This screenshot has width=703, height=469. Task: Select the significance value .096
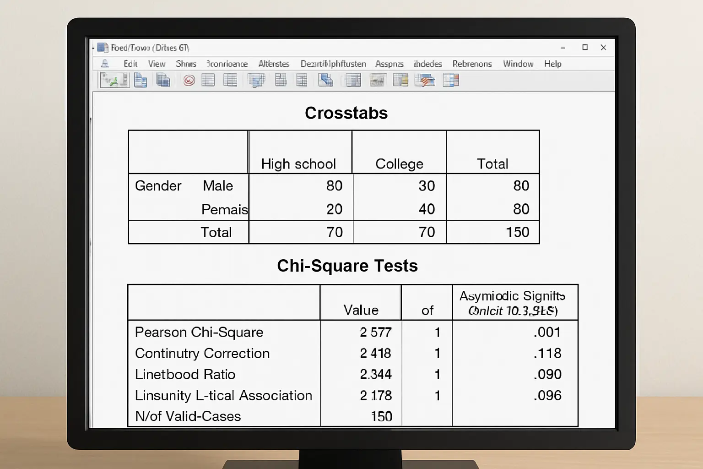tap(547, 395)
